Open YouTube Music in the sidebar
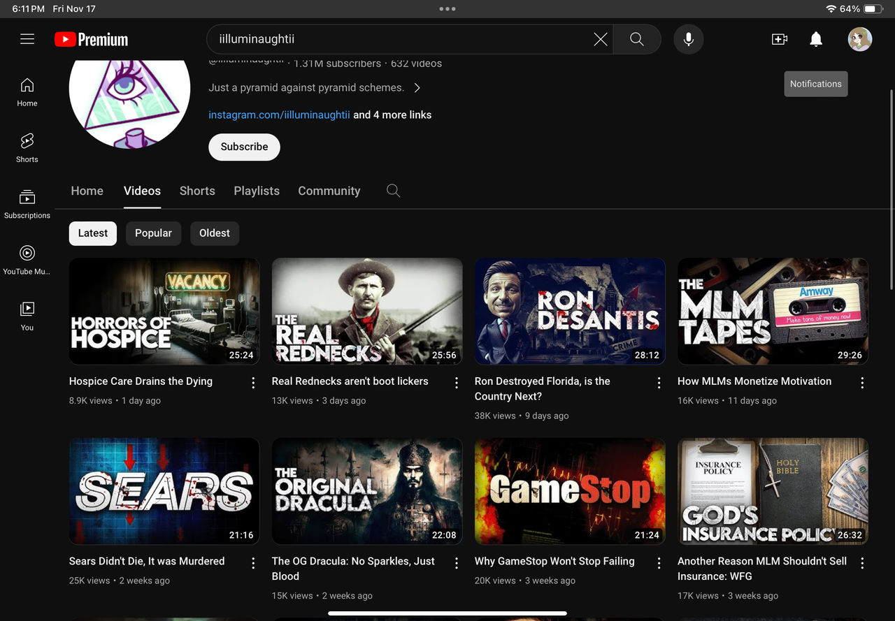Screen dimensions: 895x621 (x=27, y=260)
